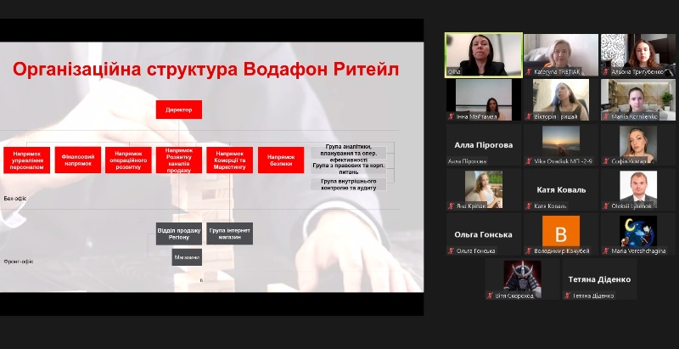Image resolution: width=679 pixels, height=349 pixels.
Task: Click muted mic icon beside Софія Комар
Action: pos(606,161)
